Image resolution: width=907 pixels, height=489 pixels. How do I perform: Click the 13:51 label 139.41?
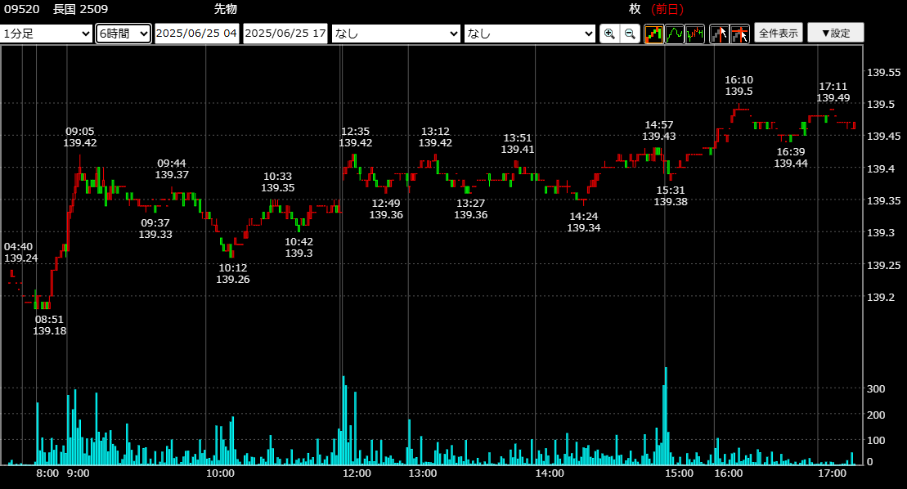517,143
